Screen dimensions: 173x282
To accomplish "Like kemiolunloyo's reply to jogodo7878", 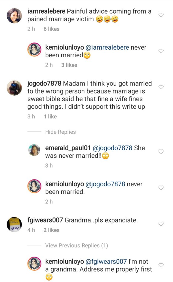I will 161,188.
